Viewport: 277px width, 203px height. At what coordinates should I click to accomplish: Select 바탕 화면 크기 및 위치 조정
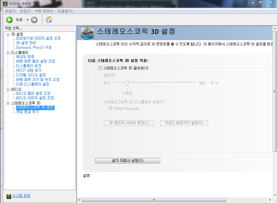click(x=38, y=80)
